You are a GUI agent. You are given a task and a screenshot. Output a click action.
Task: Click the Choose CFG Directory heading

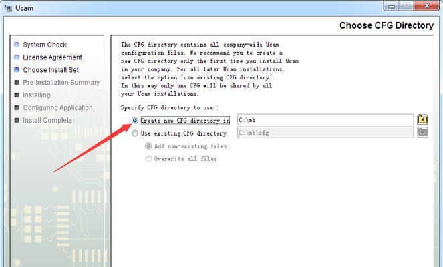coord(386,25)
